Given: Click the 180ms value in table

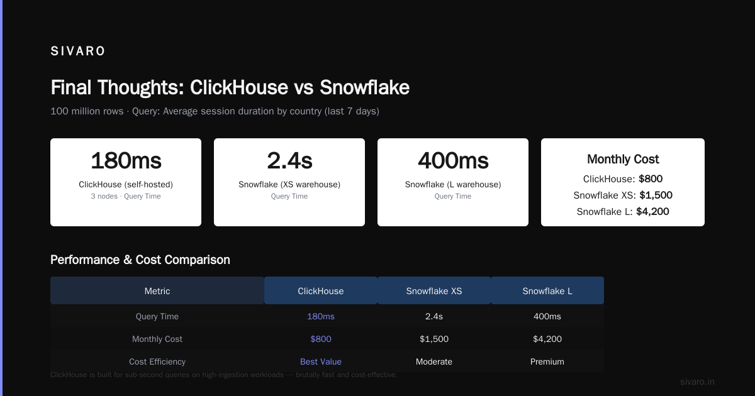Looking at the screenshot, I should [321, 316].
